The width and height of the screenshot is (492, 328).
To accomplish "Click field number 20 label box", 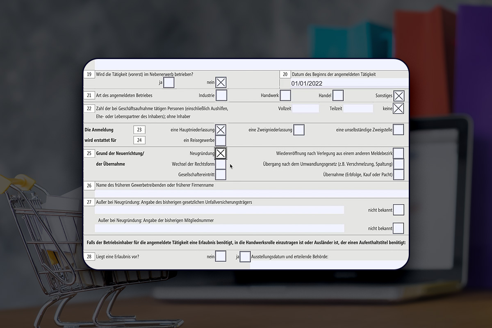I will (x=285, y=74).
